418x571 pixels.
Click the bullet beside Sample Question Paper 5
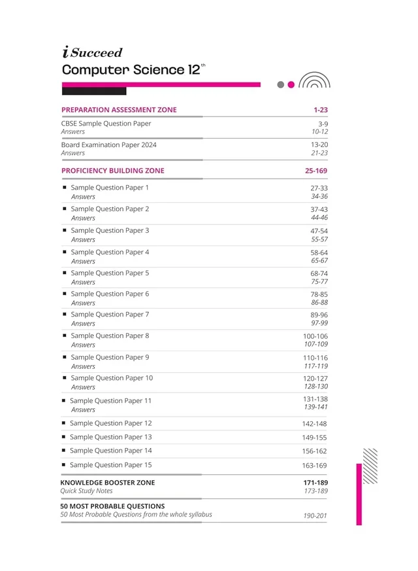pos(65,272)
